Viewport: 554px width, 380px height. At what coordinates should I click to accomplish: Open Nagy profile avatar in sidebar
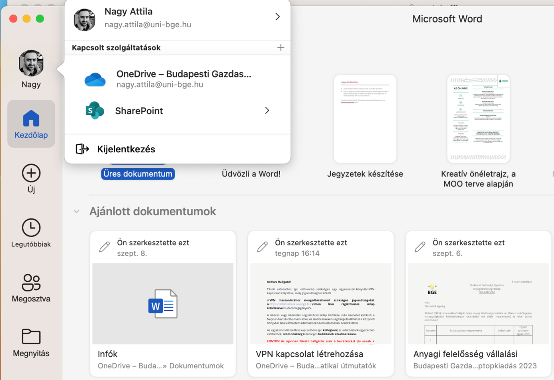(31, 63)
